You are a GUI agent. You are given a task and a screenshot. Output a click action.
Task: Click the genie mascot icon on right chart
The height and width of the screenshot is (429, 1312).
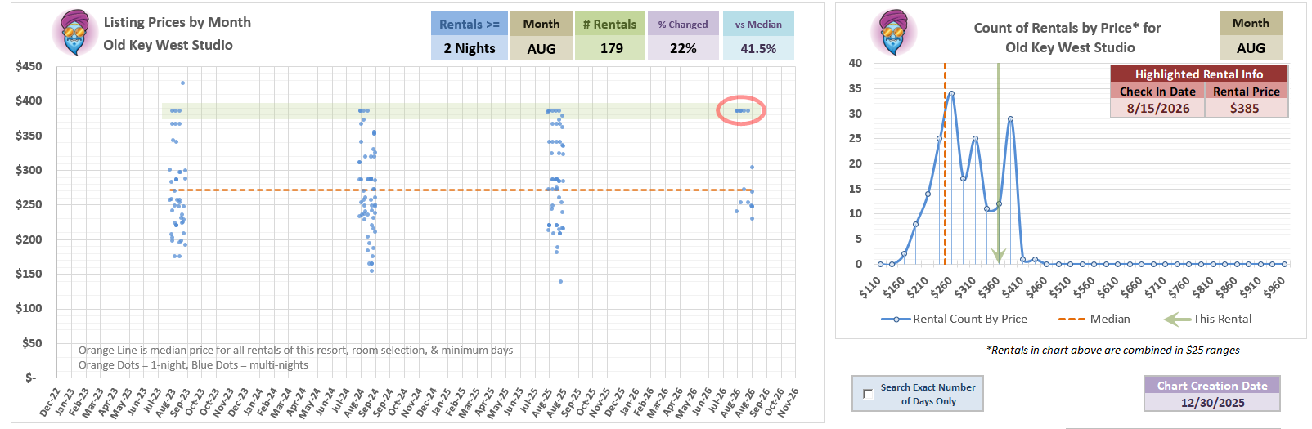(x=897, y=34)
